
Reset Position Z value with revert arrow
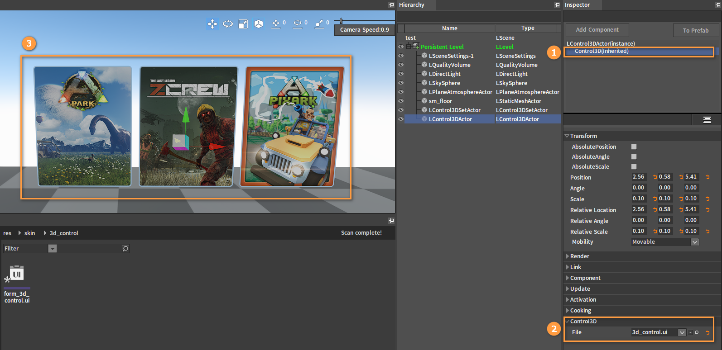coord(707,177)
